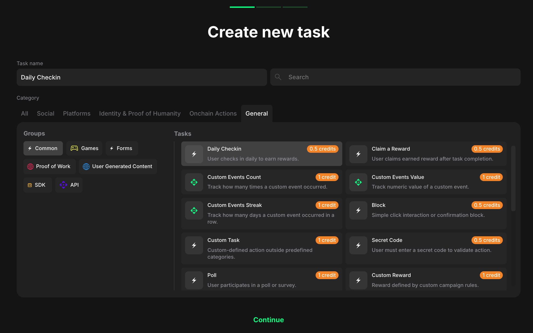The height and width of the screenshot is (333, 533).
Task: Click the lightning icon of the Poll task
Action: [x=194, y=280]
